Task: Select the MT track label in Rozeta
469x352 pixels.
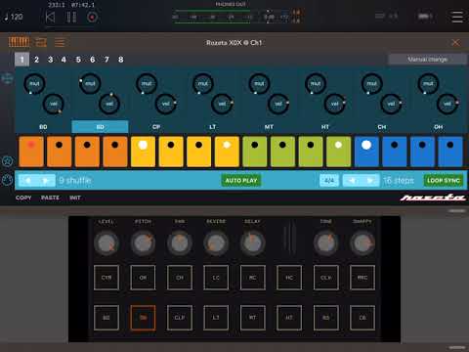Action: (x=269, y=127)
